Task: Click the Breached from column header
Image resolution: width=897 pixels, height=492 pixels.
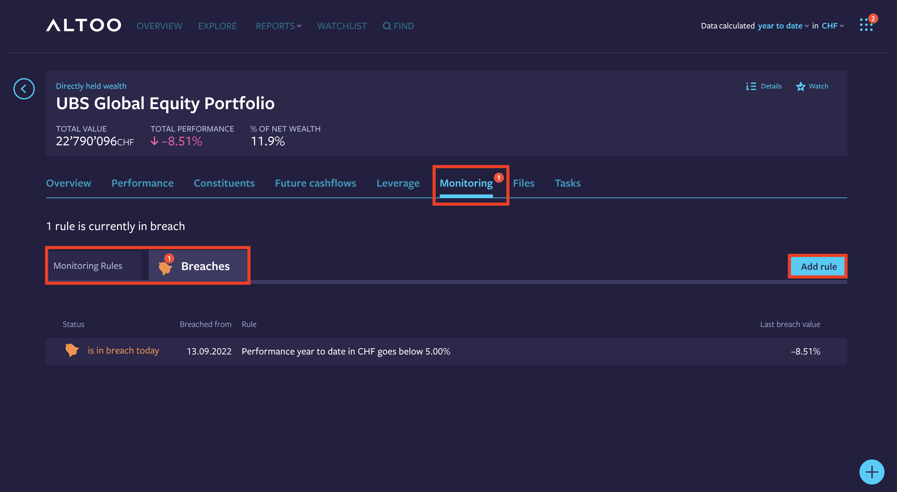Action: [205, 324]
